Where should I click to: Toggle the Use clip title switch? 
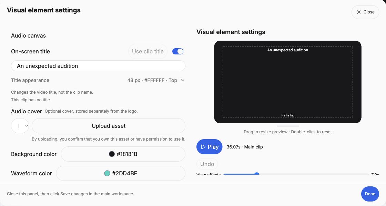(178, 51)
